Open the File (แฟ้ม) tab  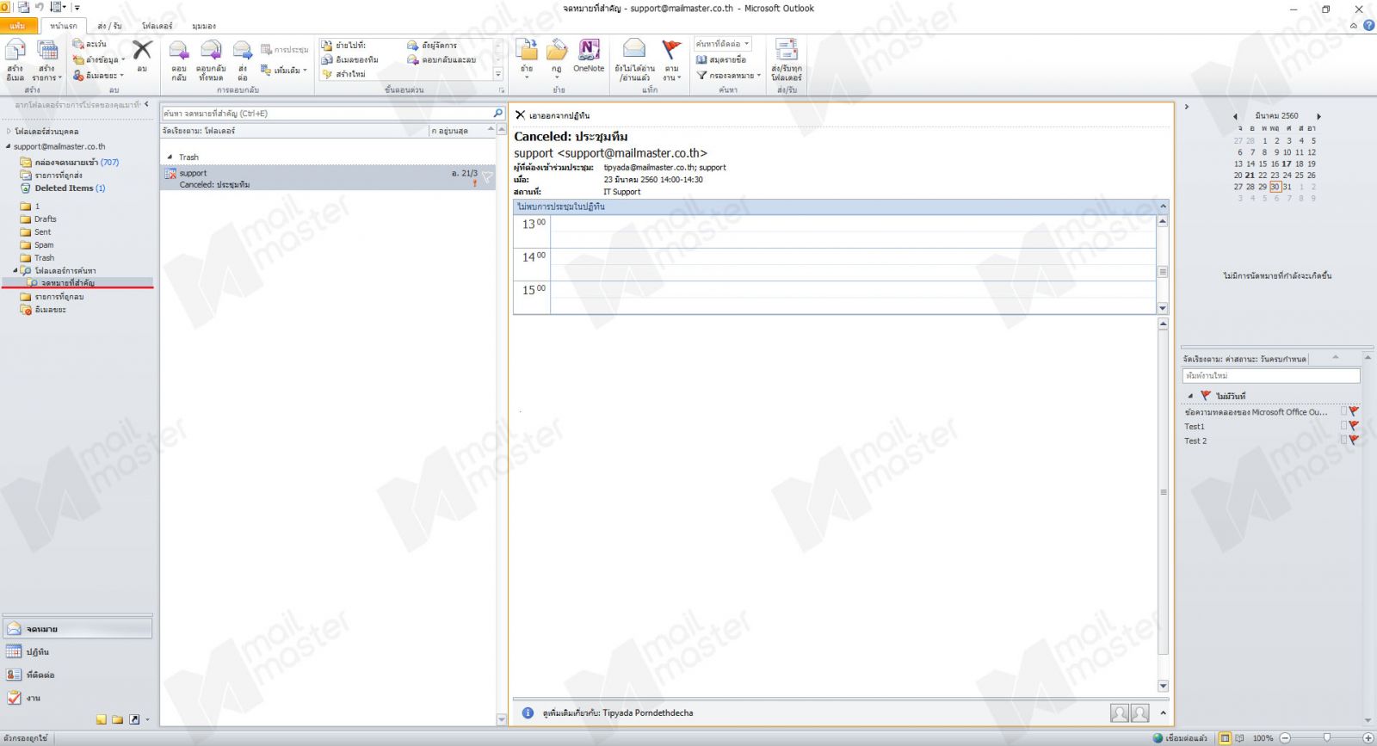(18, 26)
